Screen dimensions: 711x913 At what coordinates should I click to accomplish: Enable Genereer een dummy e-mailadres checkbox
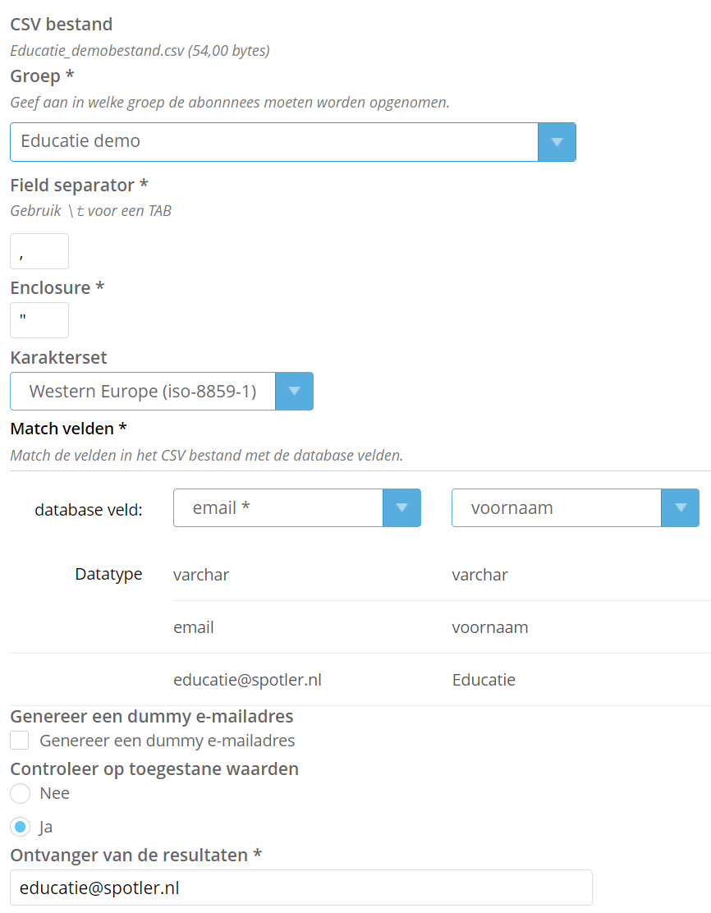tap(20, 741)
